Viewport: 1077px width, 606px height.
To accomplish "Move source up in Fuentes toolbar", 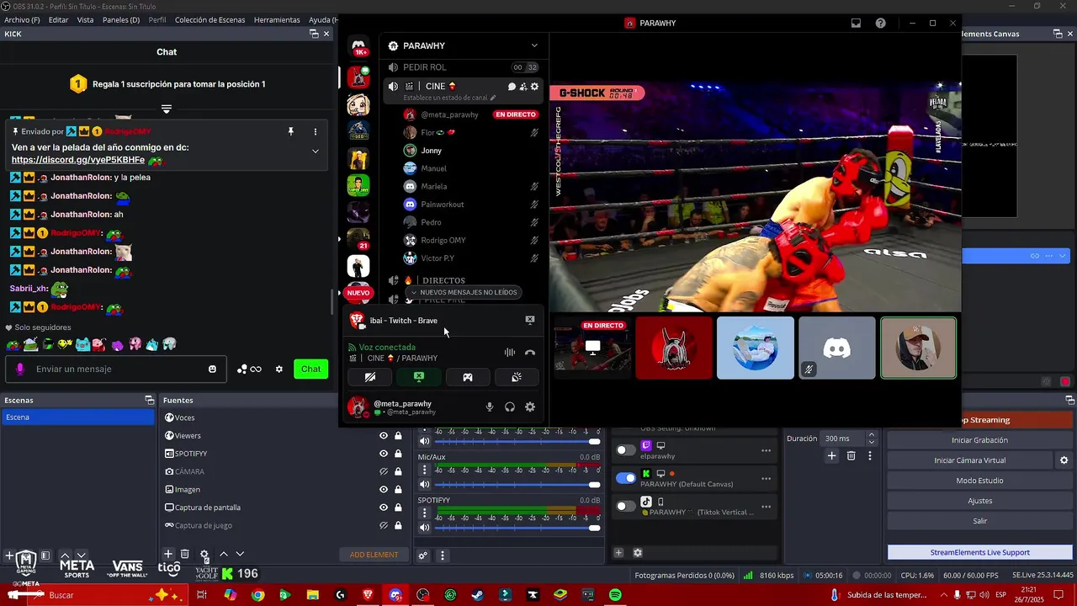I will click(224, 554).
